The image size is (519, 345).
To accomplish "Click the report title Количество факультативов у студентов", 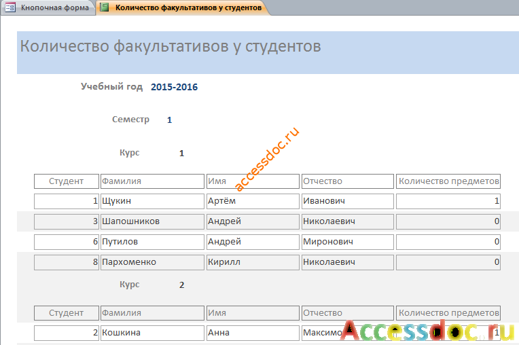I will (171, 46).
